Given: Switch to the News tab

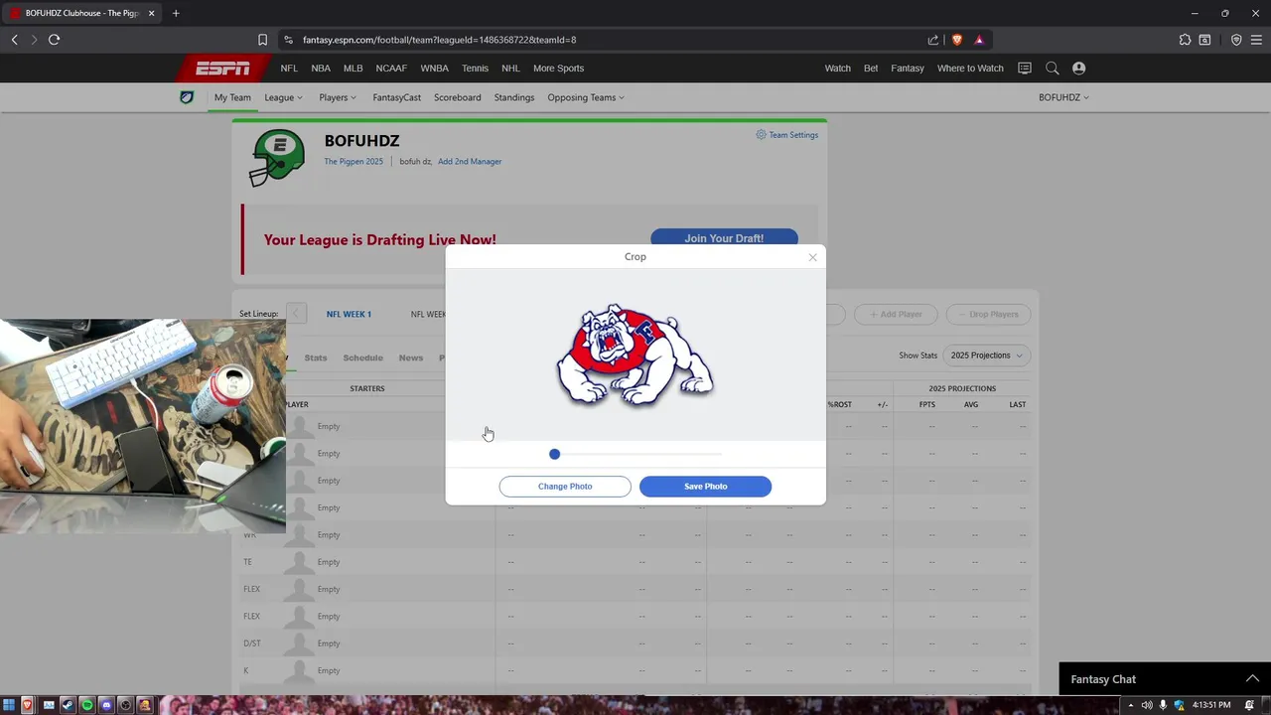Looking at the screenshot, I should [x=410, y=357].
